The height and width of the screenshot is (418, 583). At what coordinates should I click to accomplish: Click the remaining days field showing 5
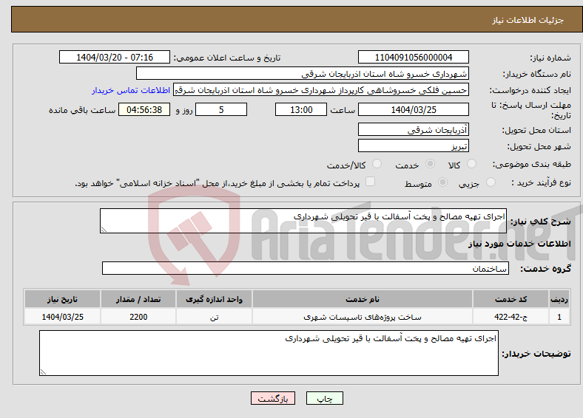point(221,109)
